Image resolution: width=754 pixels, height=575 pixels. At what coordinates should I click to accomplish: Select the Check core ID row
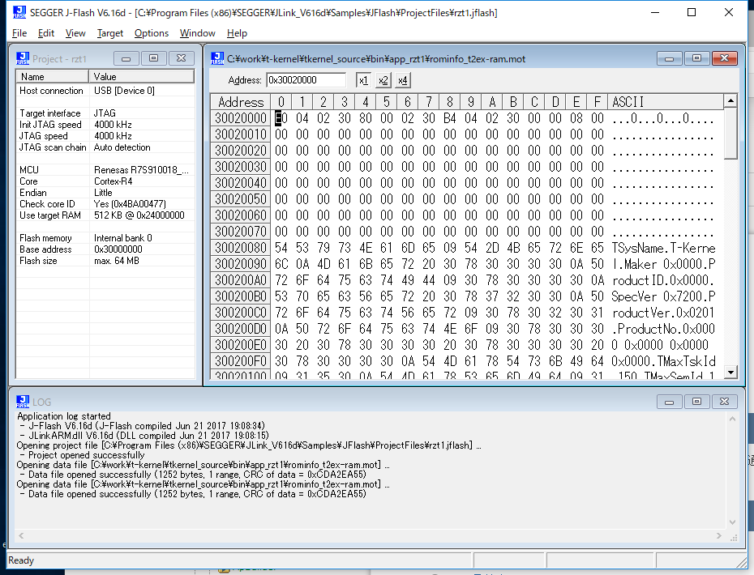105,204
